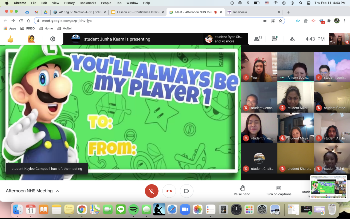Open Photos from the Dock
Viewport: 350px width, 219px height.
coord(198,210)
